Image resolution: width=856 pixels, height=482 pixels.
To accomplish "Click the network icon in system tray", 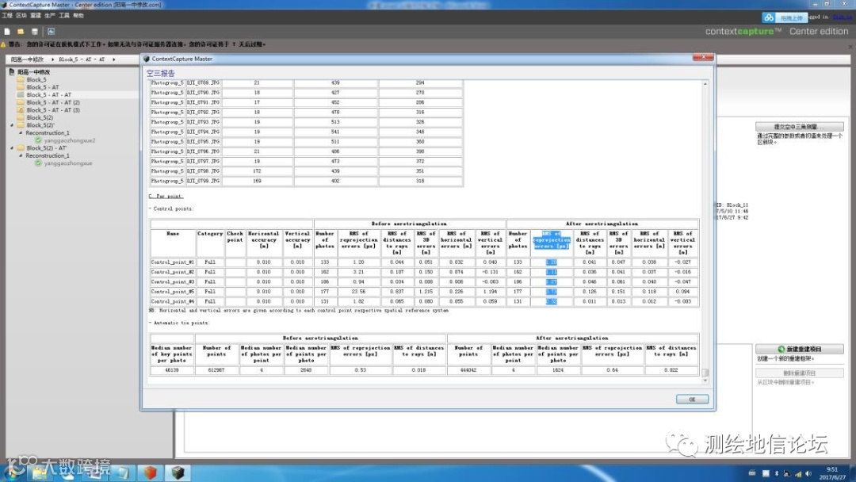I will click(798, 473).
